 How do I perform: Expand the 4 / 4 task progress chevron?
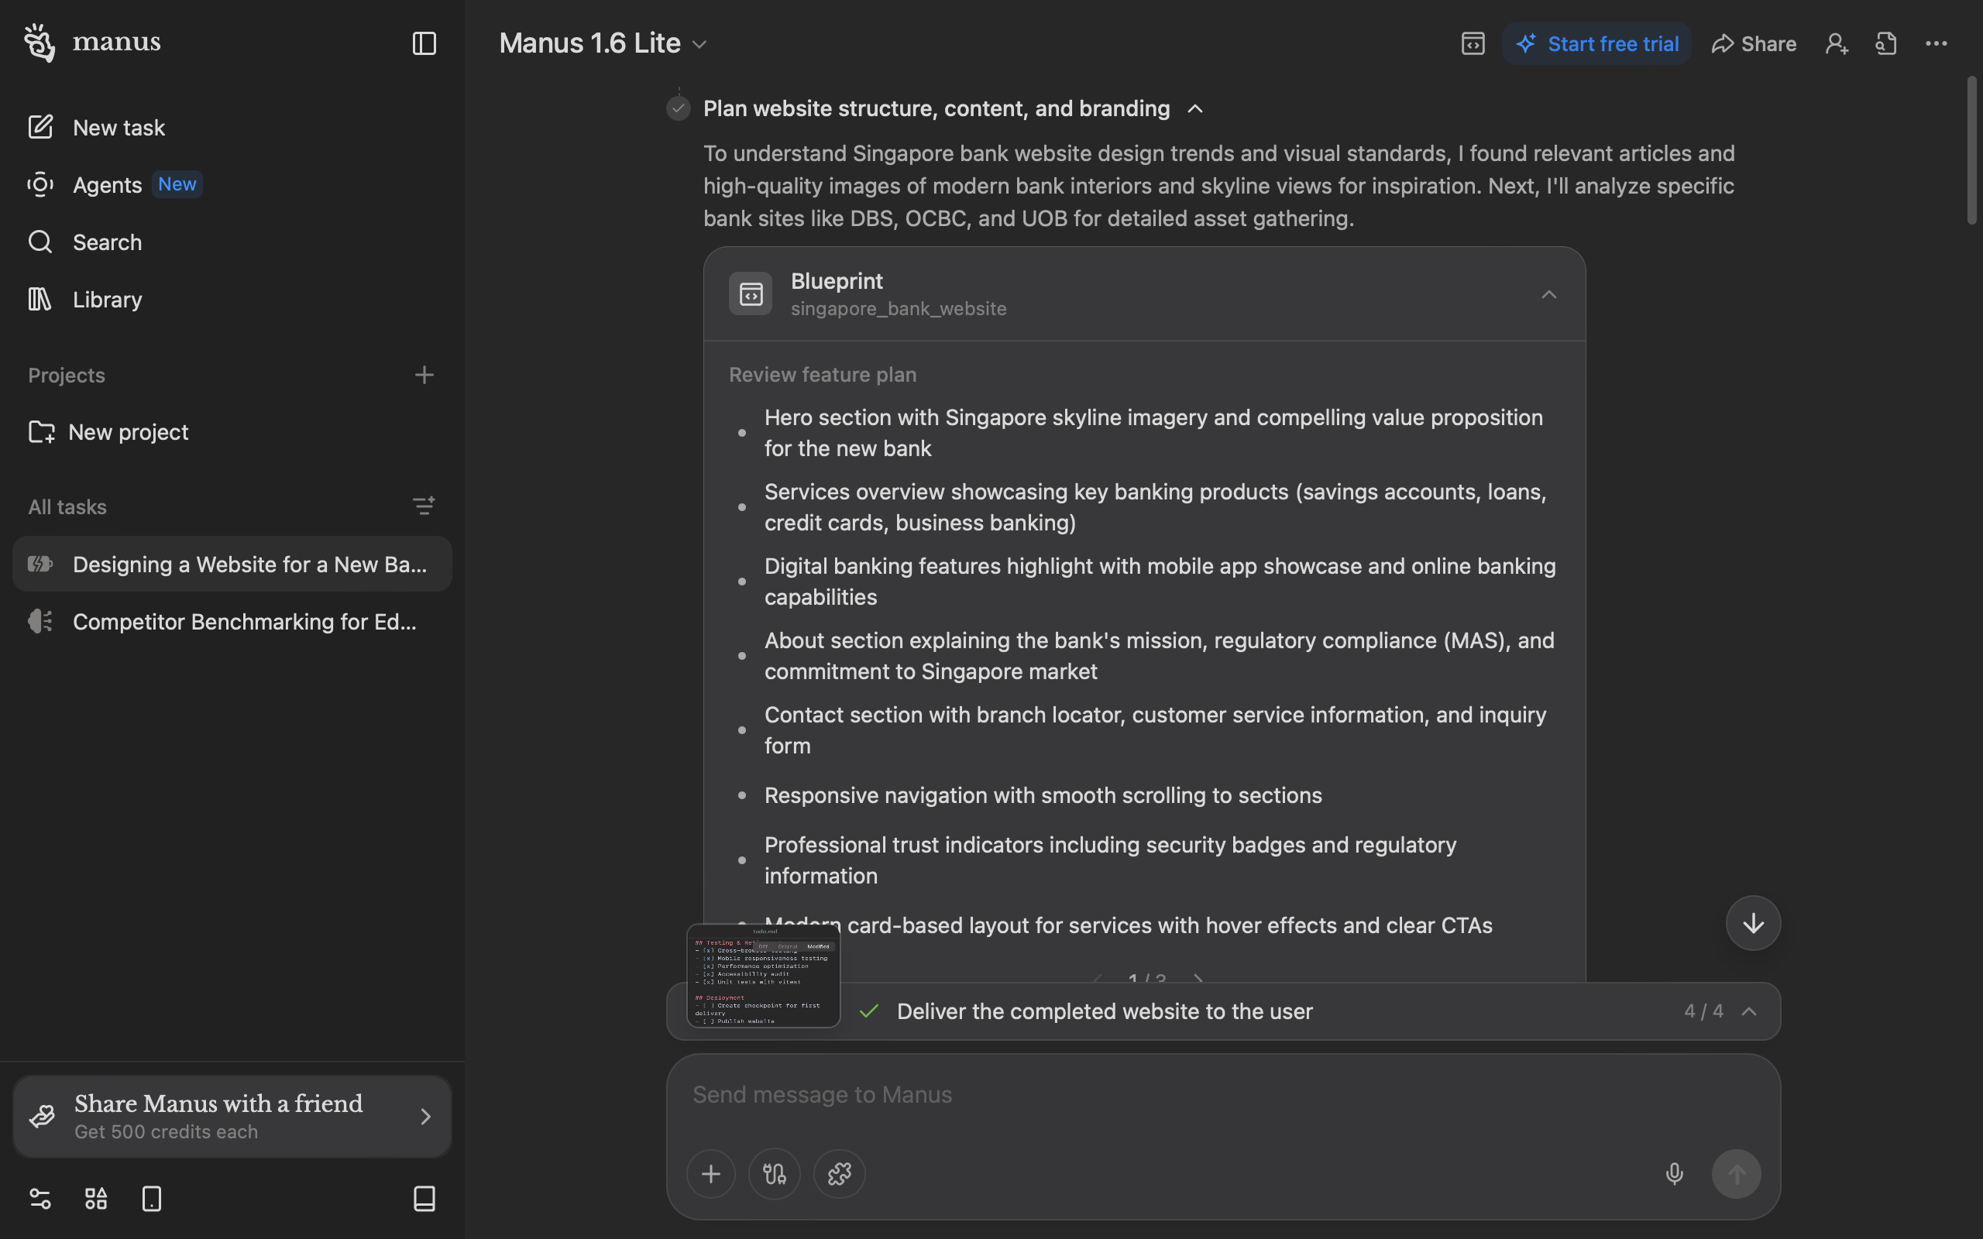[1748, 1011]
